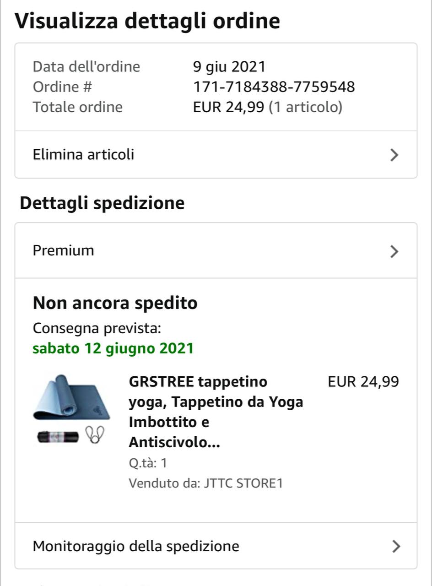Tap the arrow next to Monitoraggio della spedizione

pos(396,546)
